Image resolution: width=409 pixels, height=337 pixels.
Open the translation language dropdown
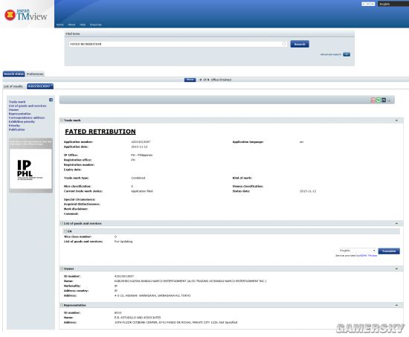pos(357,251)
